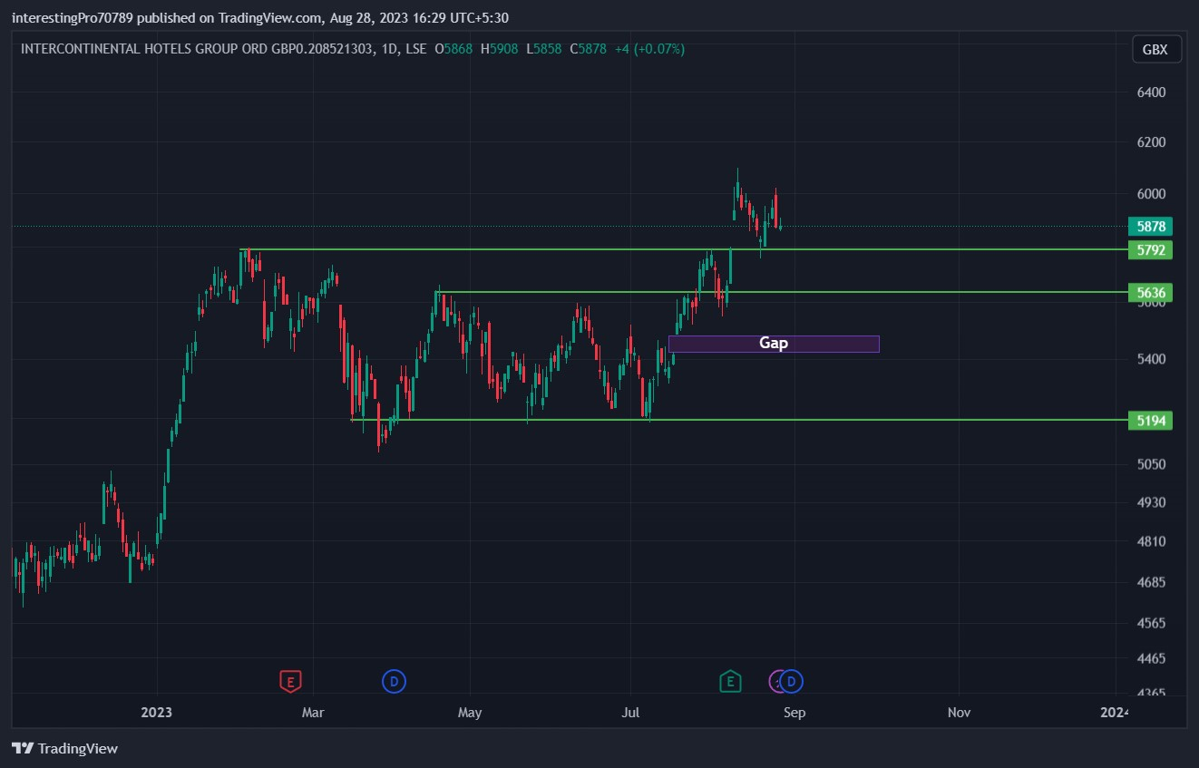1199x768 pixels.
Task: Click the 4685 price axis label
Action: pyautogui.click(x=1151, y=582)
